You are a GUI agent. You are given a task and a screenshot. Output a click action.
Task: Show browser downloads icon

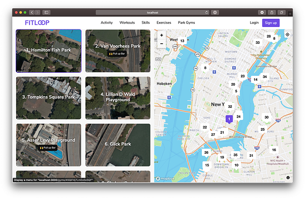(x=262, y=12)
